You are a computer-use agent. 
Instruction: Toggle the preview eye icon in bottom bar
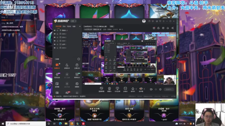[156, 89]
